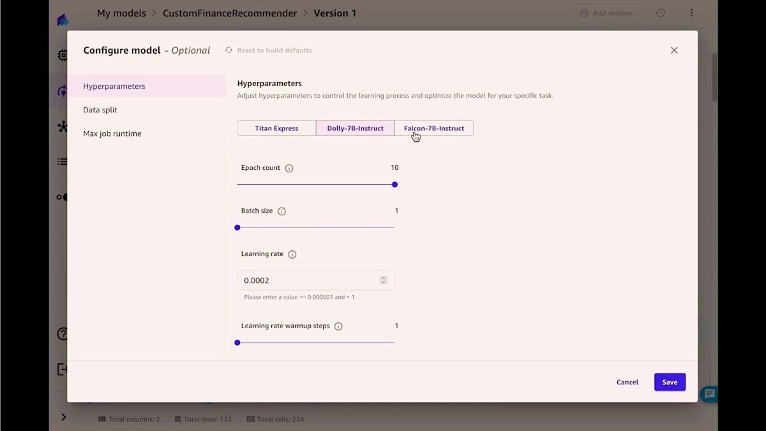Close the Configure model dialog
The image size is (766, 431).
coord(674,50)
